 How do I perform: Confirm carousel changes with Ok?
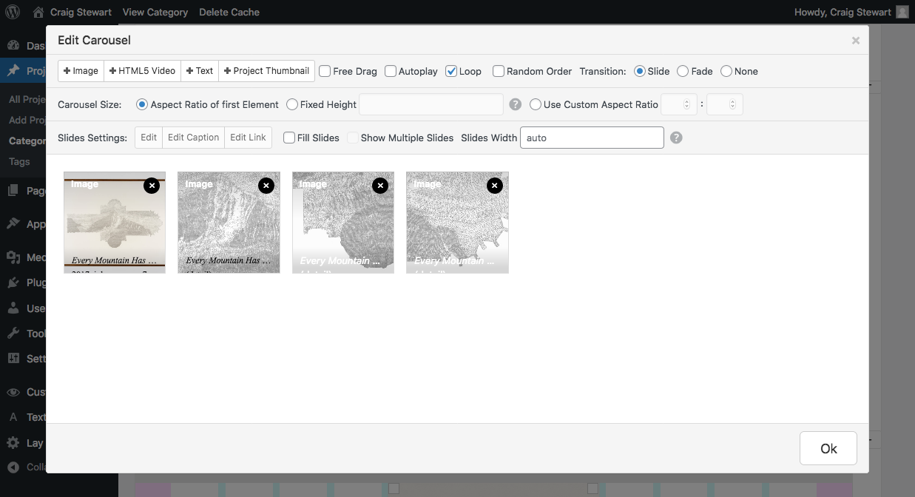click(x=828, y=448)
